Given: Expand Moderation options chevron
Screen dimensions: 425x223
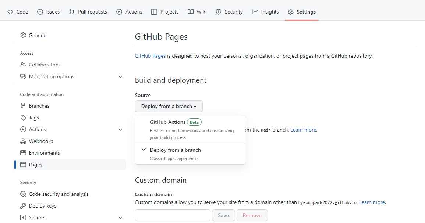Looking at the screenshot, I should (x=120, y=77).
